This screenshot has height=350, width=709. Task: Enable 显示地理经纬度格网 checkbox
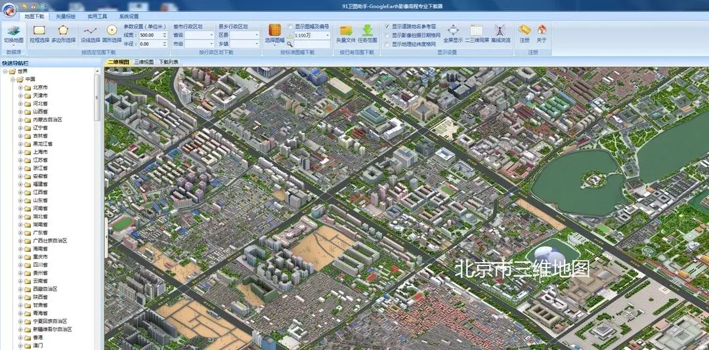(x=387, y=44)
